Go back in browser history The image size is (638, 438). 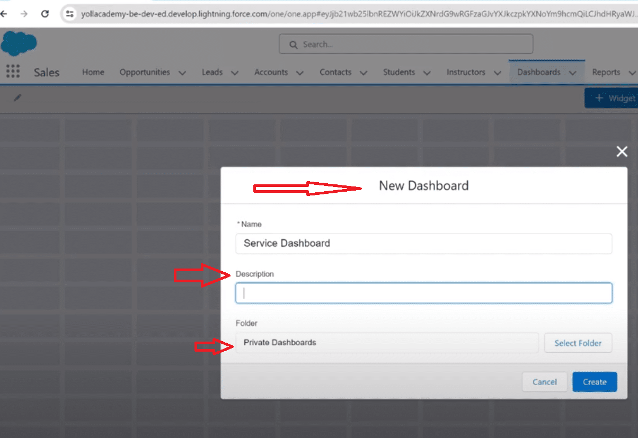4,14
